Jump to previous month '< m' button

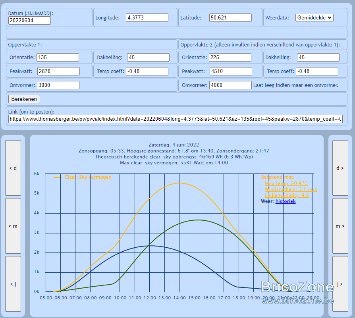(x=13, y=226)
